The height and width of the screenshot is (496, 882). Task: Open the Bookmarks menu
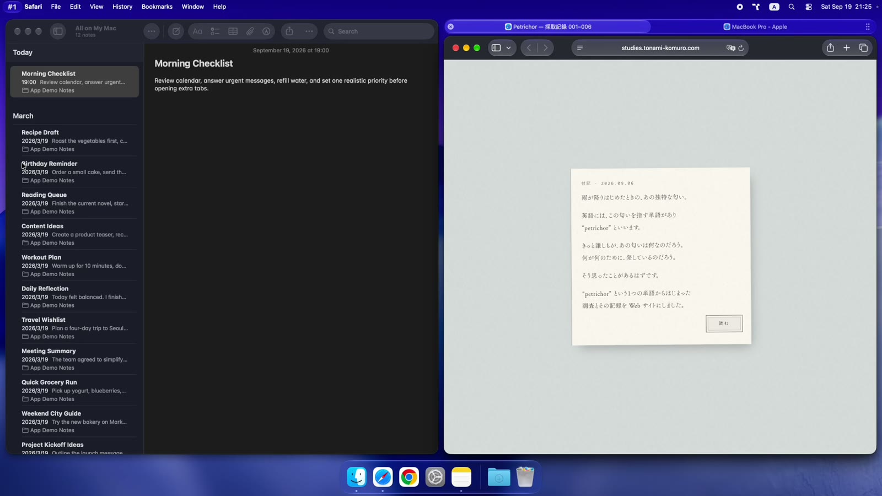pos(157,7)
